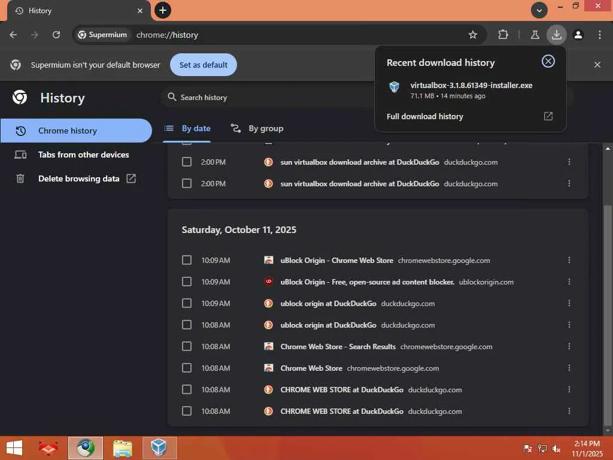Open Delete browsing data
Viewport: 613px width, 460px height.
(x=76, y=178)
